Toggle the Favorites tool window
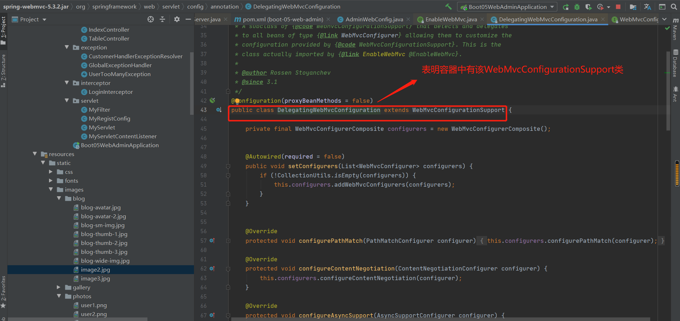This screenshot has height=321, width=680. click(x=4, y=292)
